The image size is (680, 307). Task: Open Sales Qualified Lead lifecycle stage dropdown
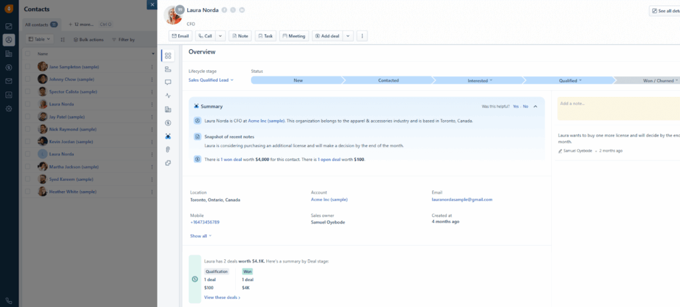211,80
